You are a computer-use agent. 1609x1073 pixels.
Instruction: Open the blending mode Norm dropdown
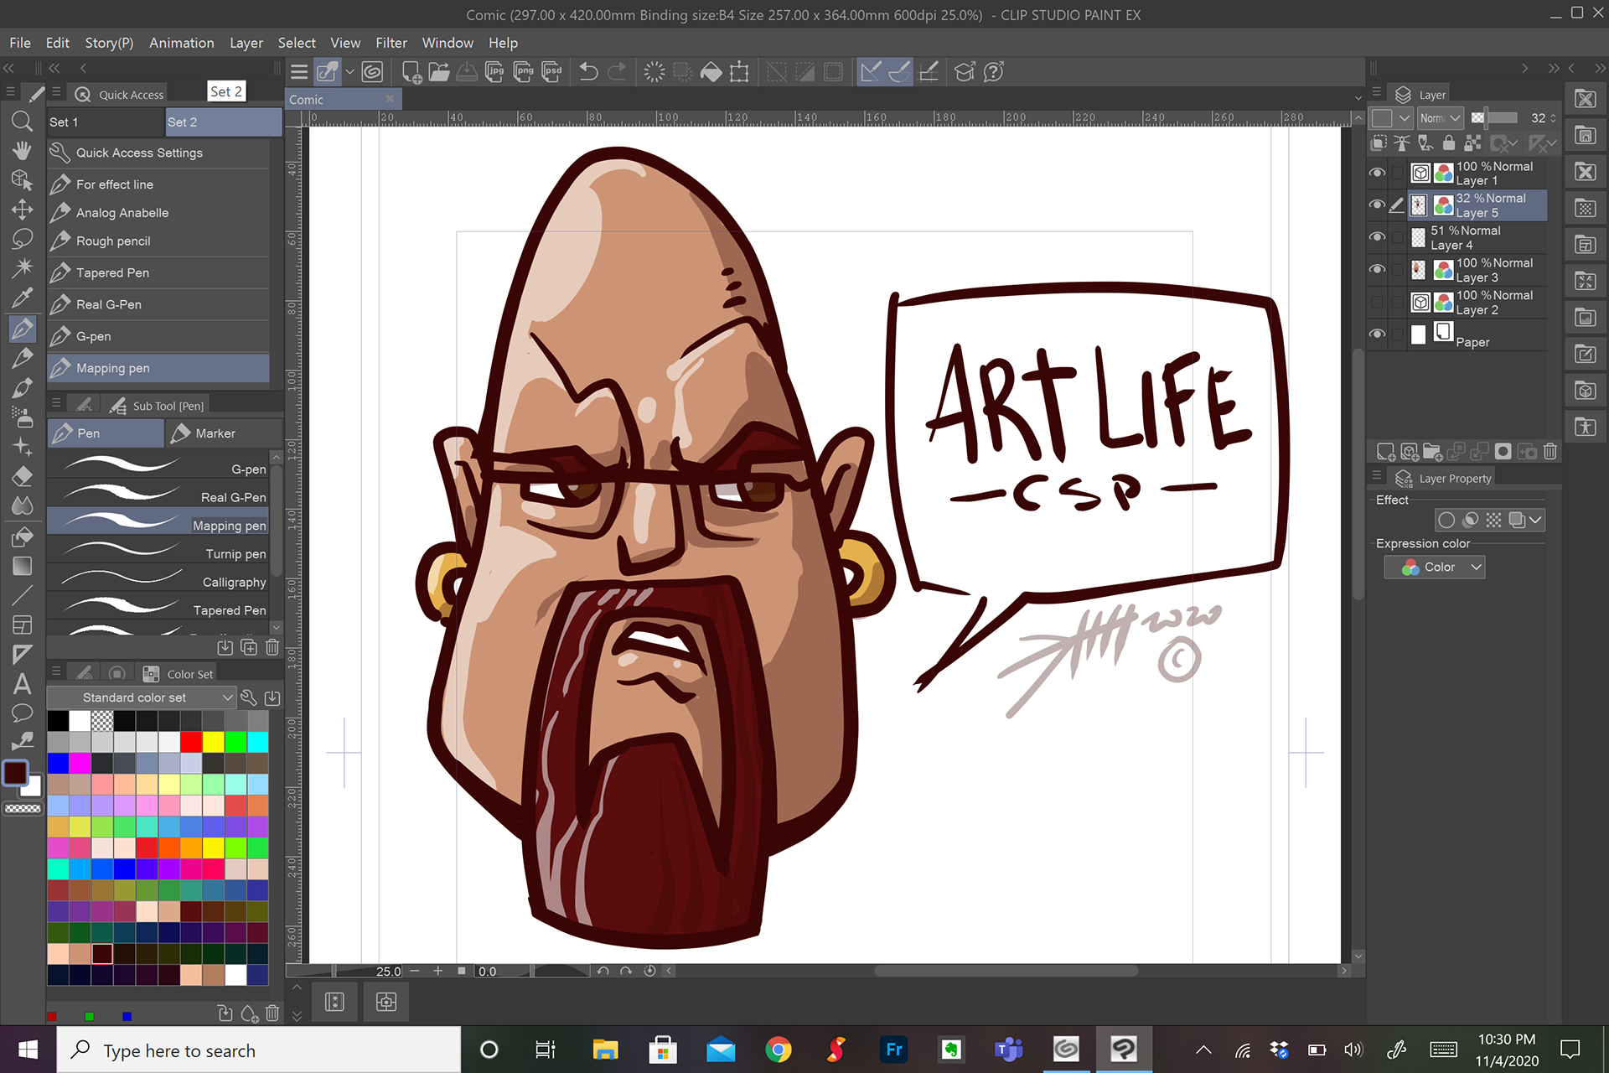(x=1440, y=118)
